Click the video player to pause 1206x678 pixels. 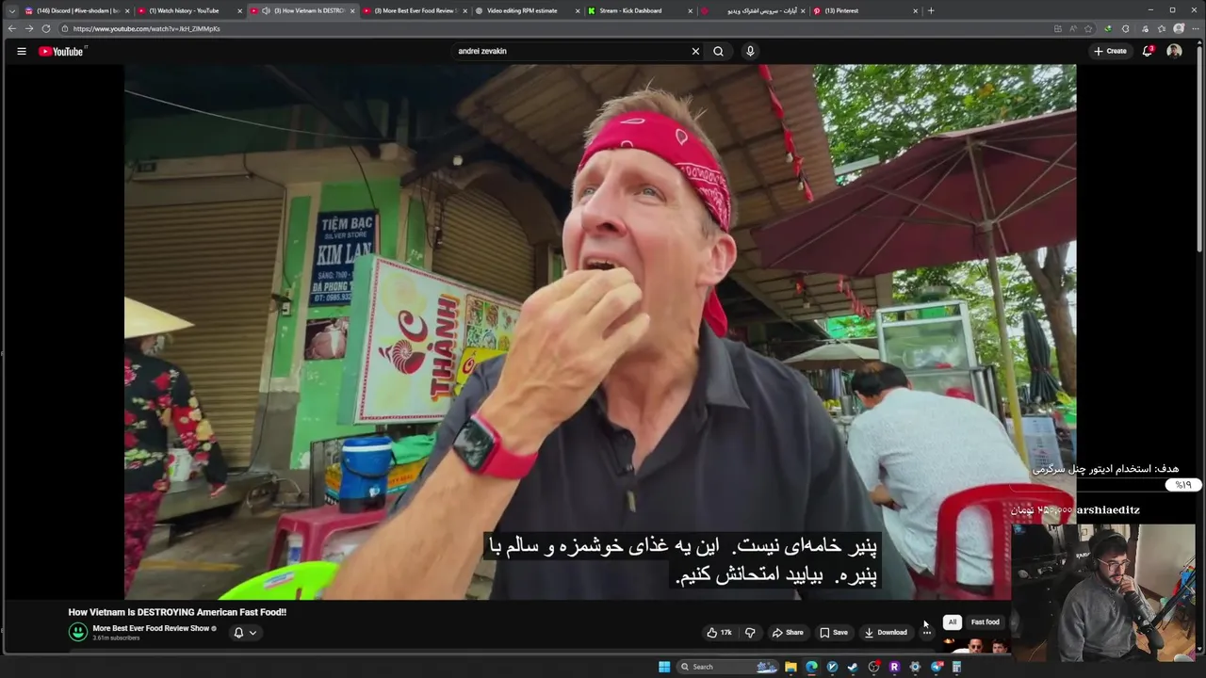click(x=600, y=331)
